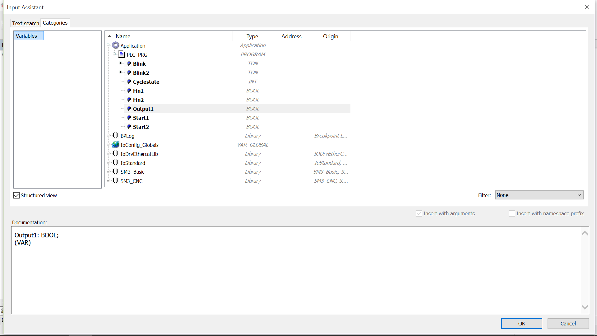Viewport: 597px width, 336px height.
Task: Click the Start2 variable icon
Action: point(129,127)
